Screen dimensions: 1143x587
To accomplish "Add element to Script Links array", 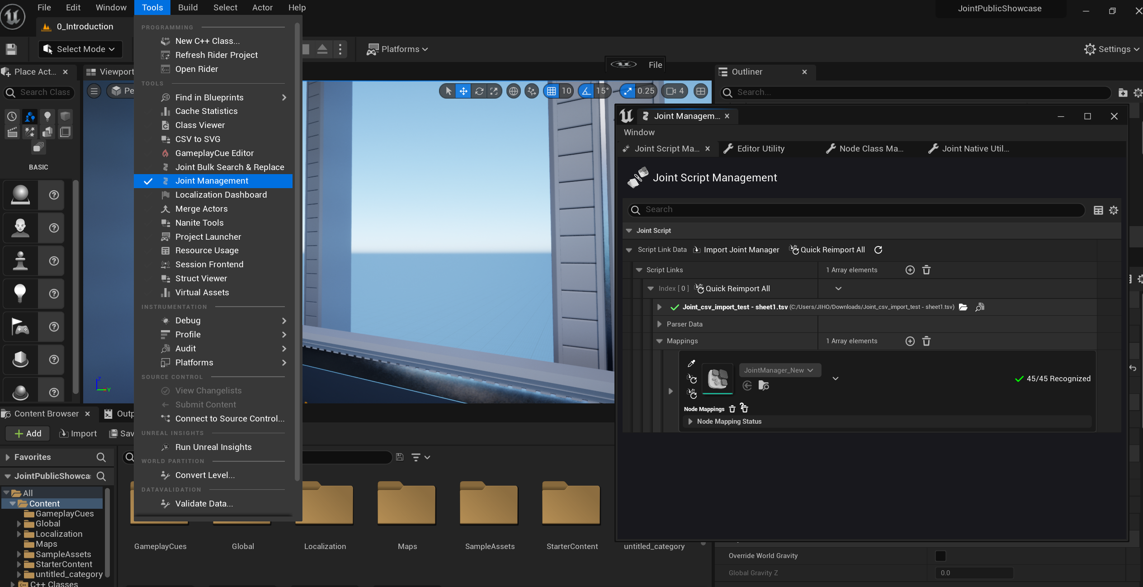I will pos(910,270).
